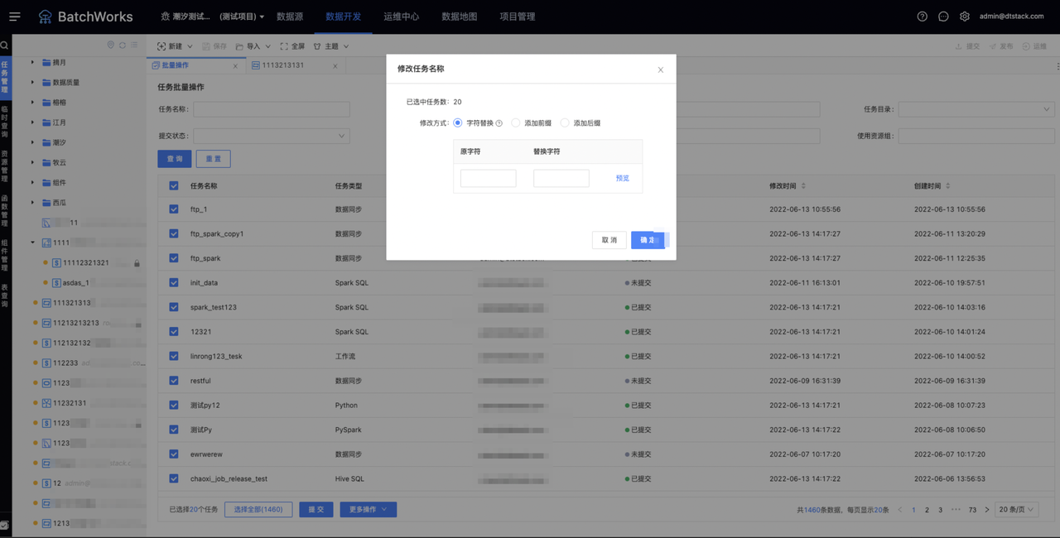
Task: Click the 摘月 folder icon in the tree
Action: click(x=46, y=62)
